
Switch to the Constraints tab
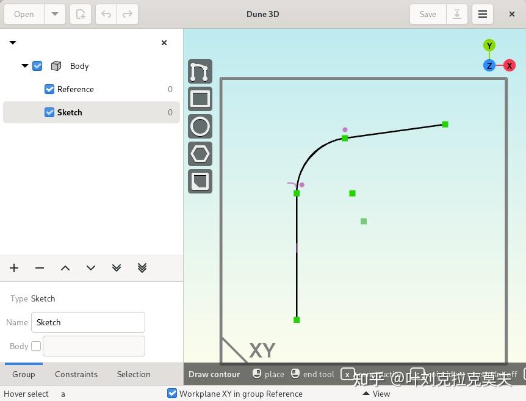[76, 374]
